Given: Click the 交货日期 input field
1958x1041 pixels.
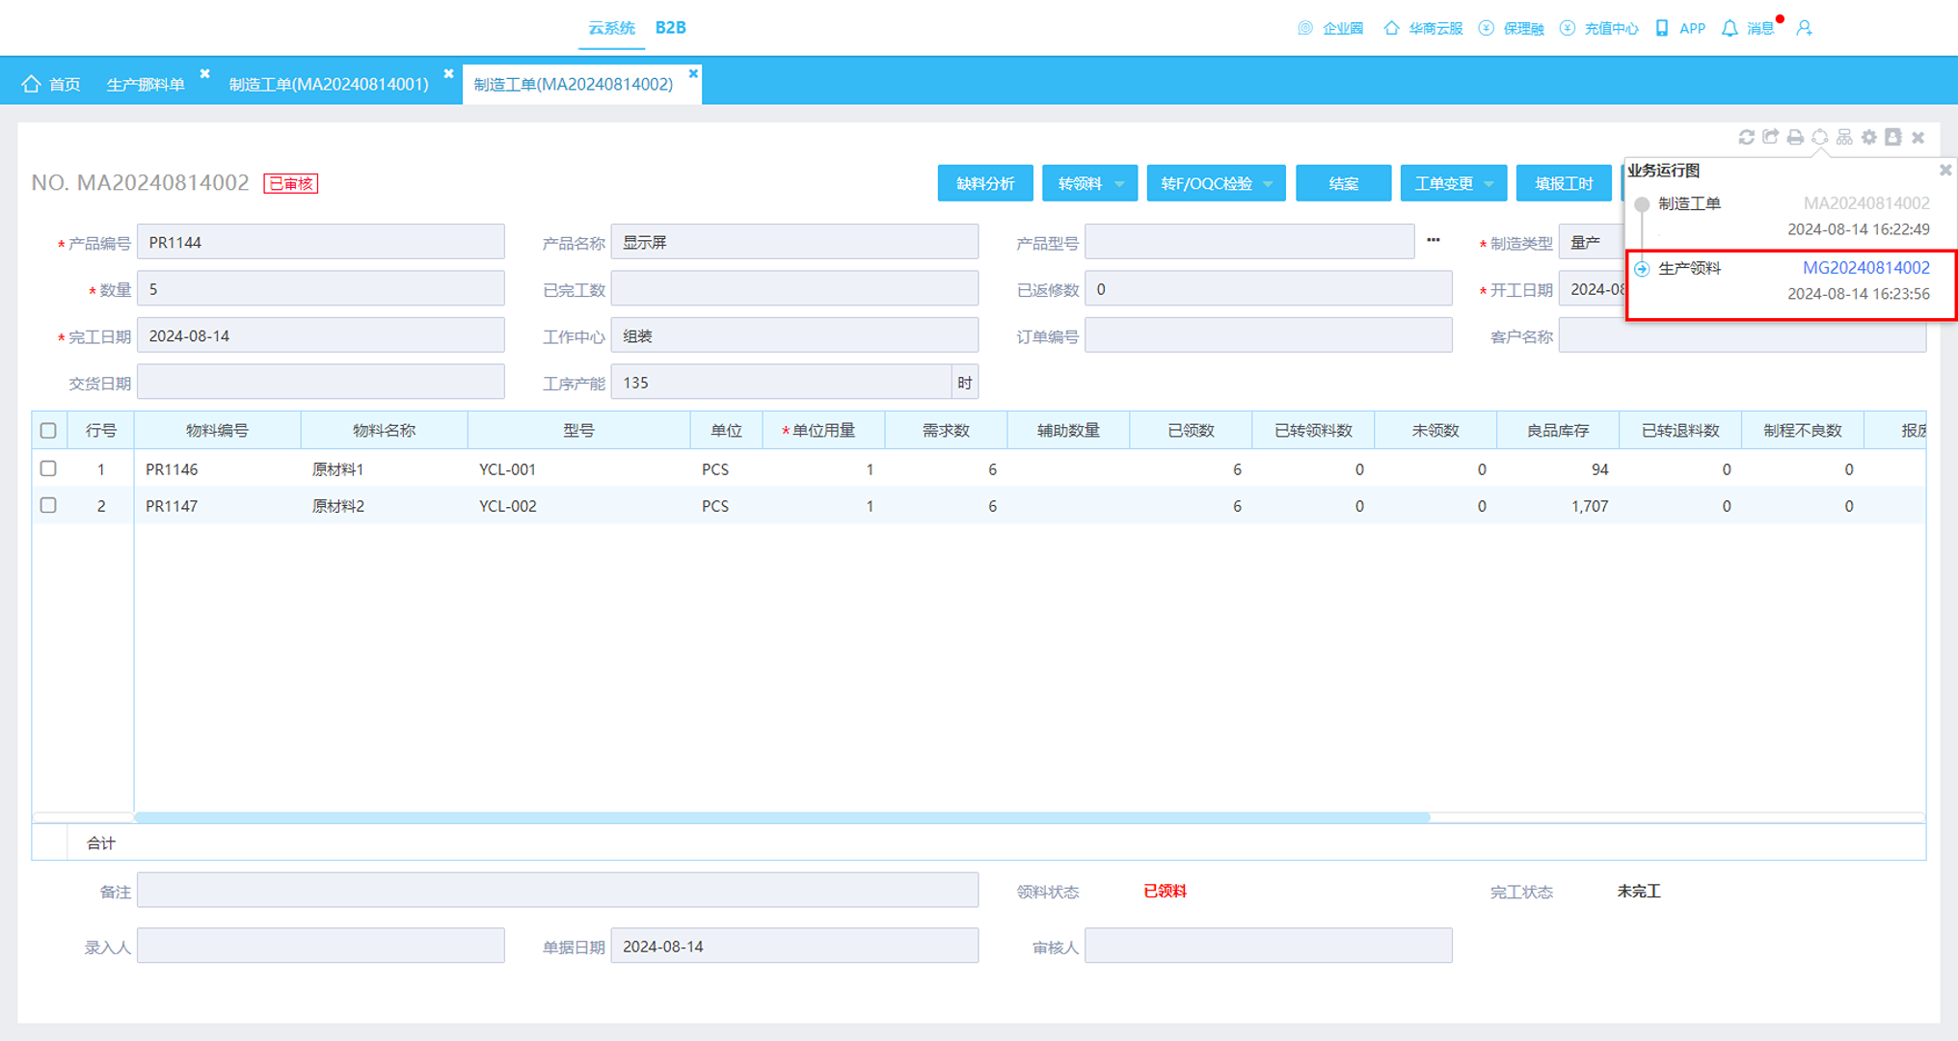Looking at the screenshot, I should (320, 382).
